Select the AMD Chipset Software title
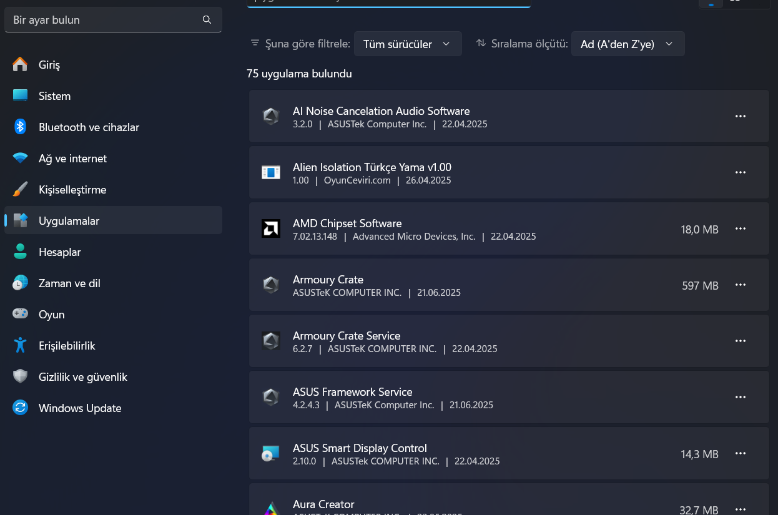Screen dimensions: 778x515 [347, 223]
